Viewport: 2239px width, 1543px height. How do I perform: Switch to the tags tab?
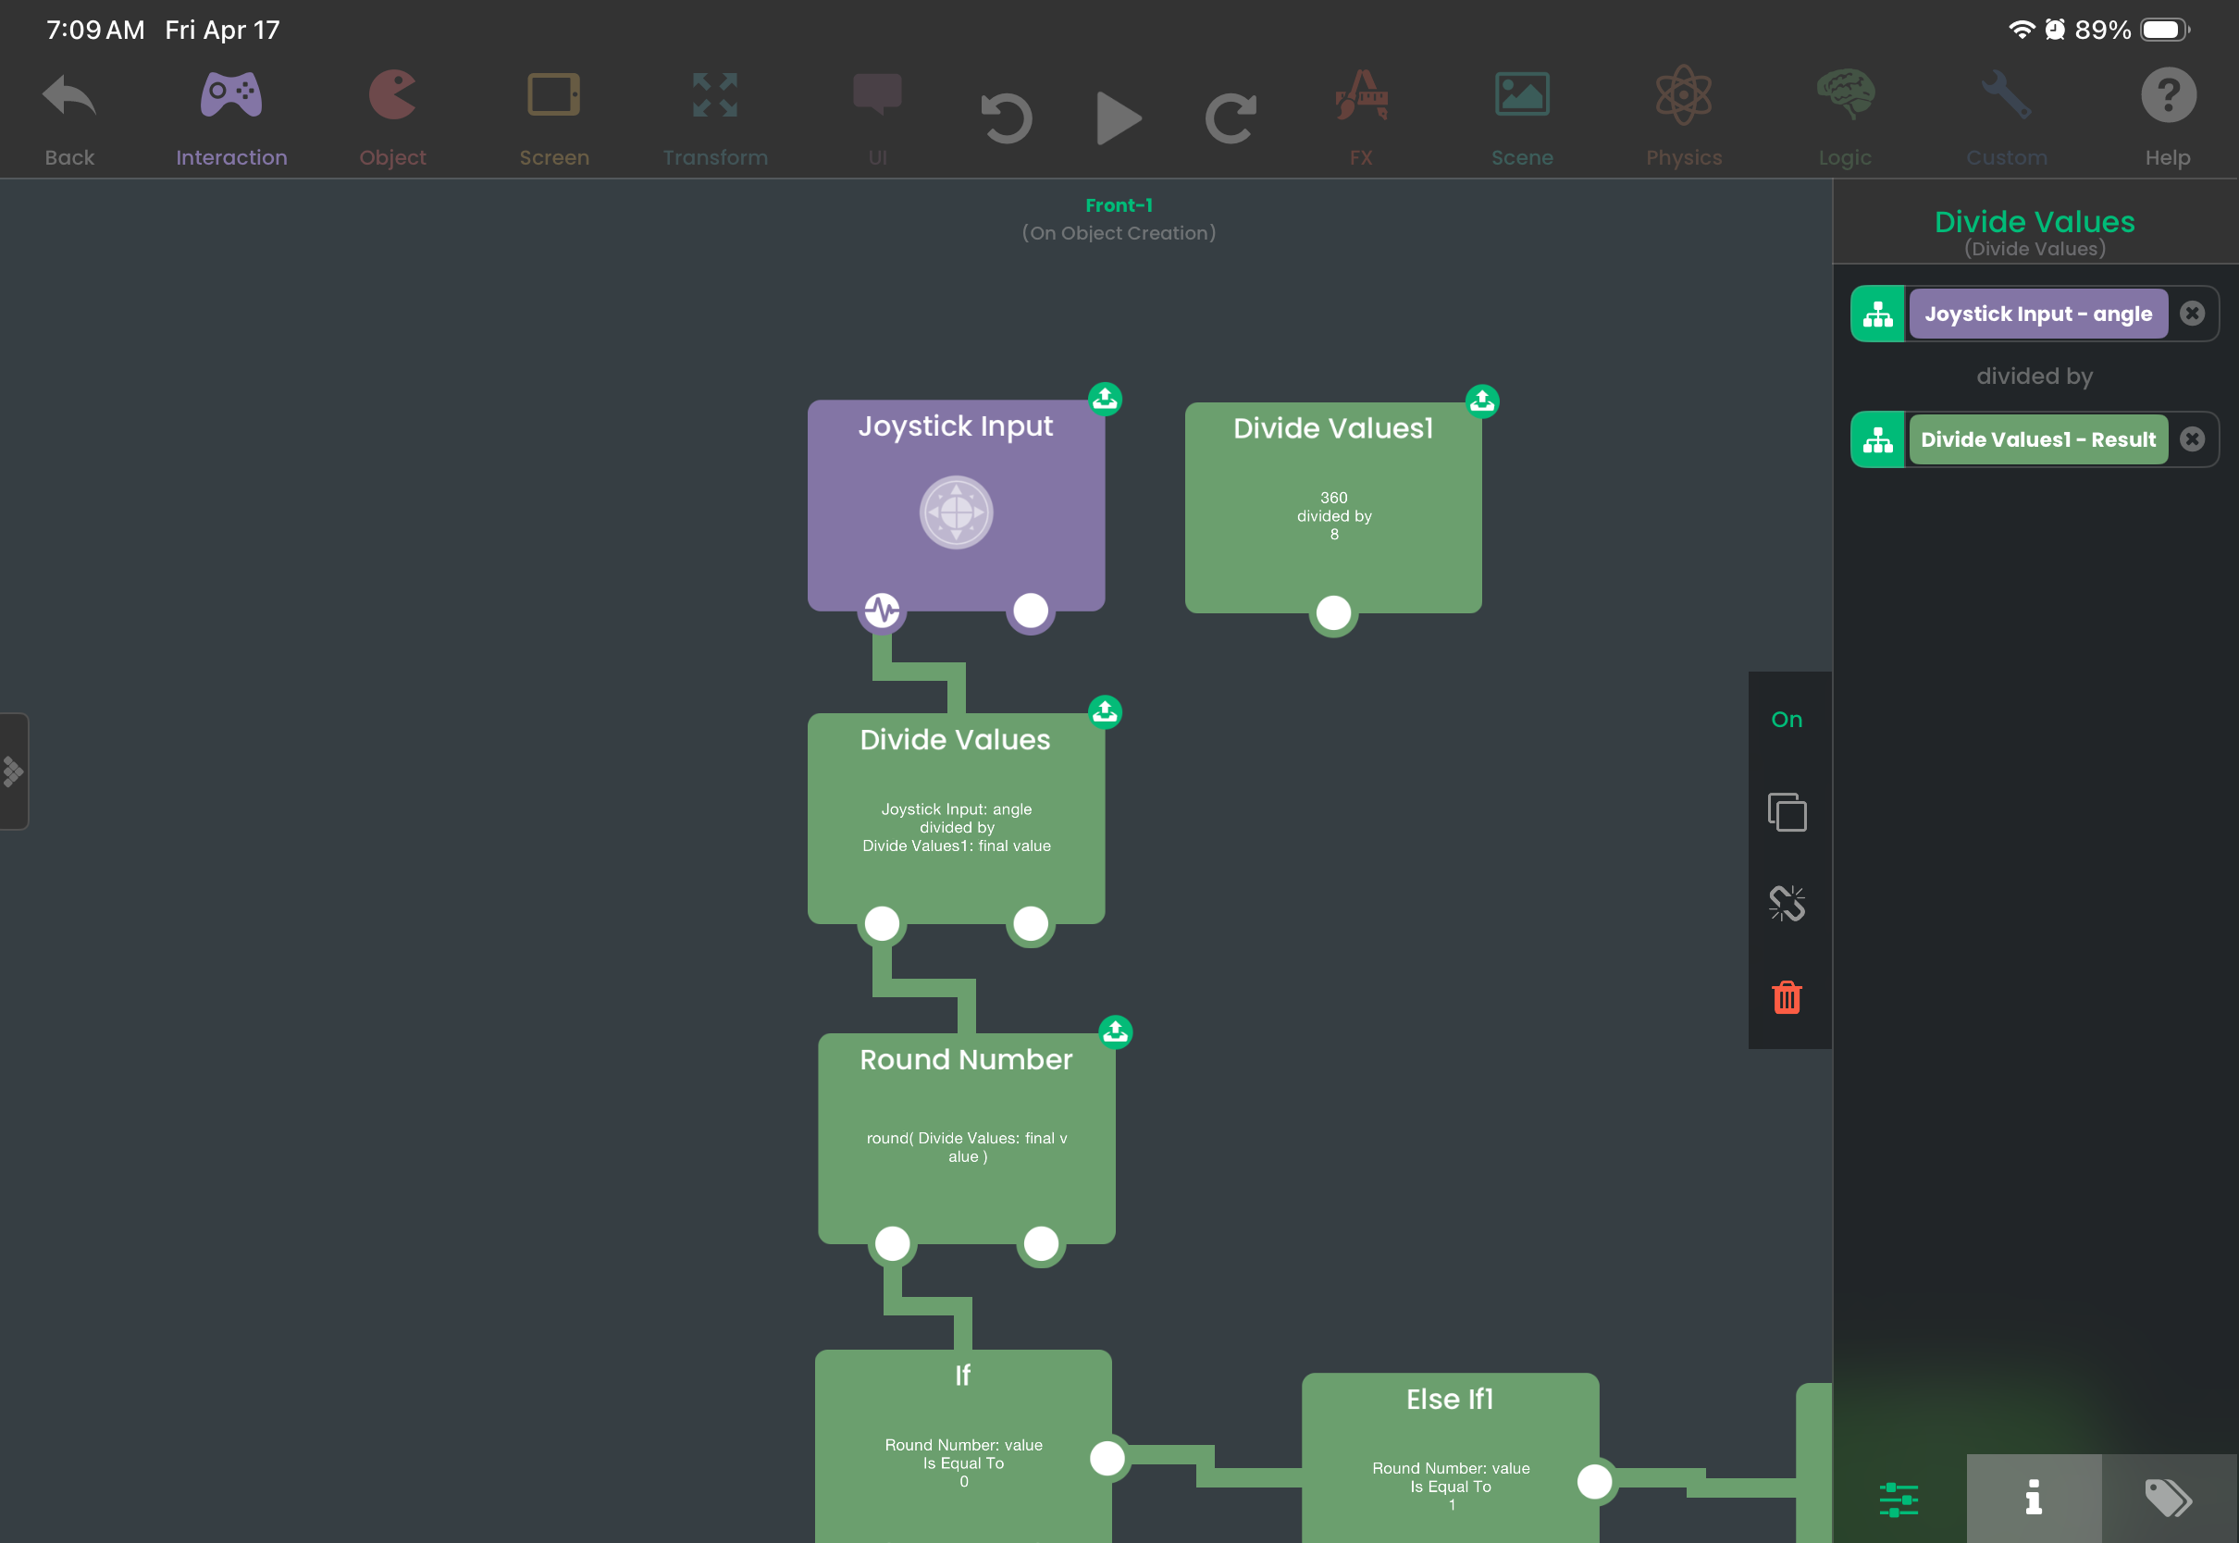tap(2169, 1498)
